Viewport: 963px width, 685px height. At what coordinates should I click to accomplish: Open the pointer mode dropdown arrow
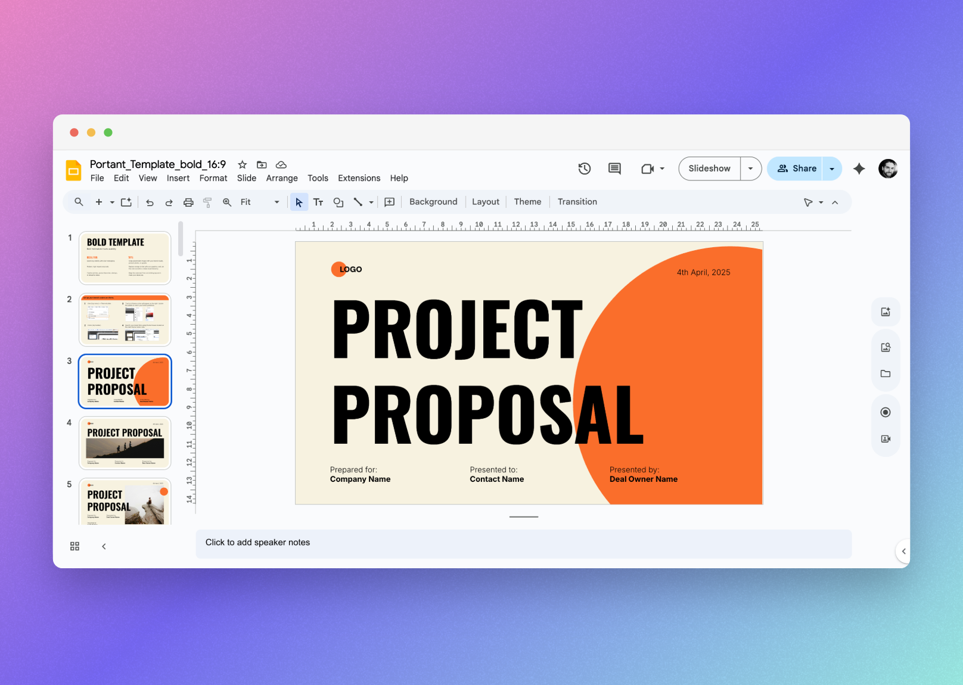coord(821,203)
